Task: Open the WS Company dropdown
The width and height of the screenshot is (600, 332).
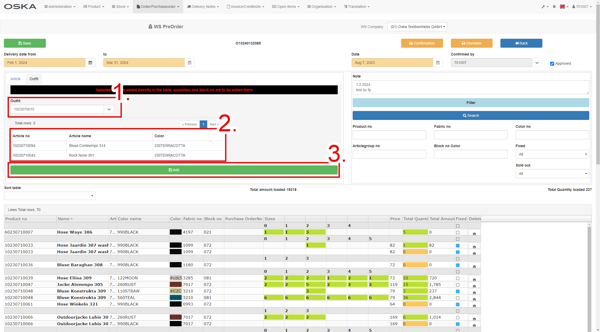Action: pos(417,27)
